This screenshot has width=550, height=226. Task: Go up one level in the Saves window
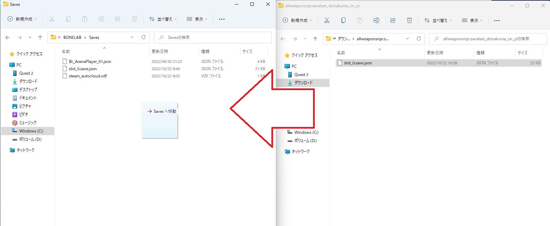40,37
